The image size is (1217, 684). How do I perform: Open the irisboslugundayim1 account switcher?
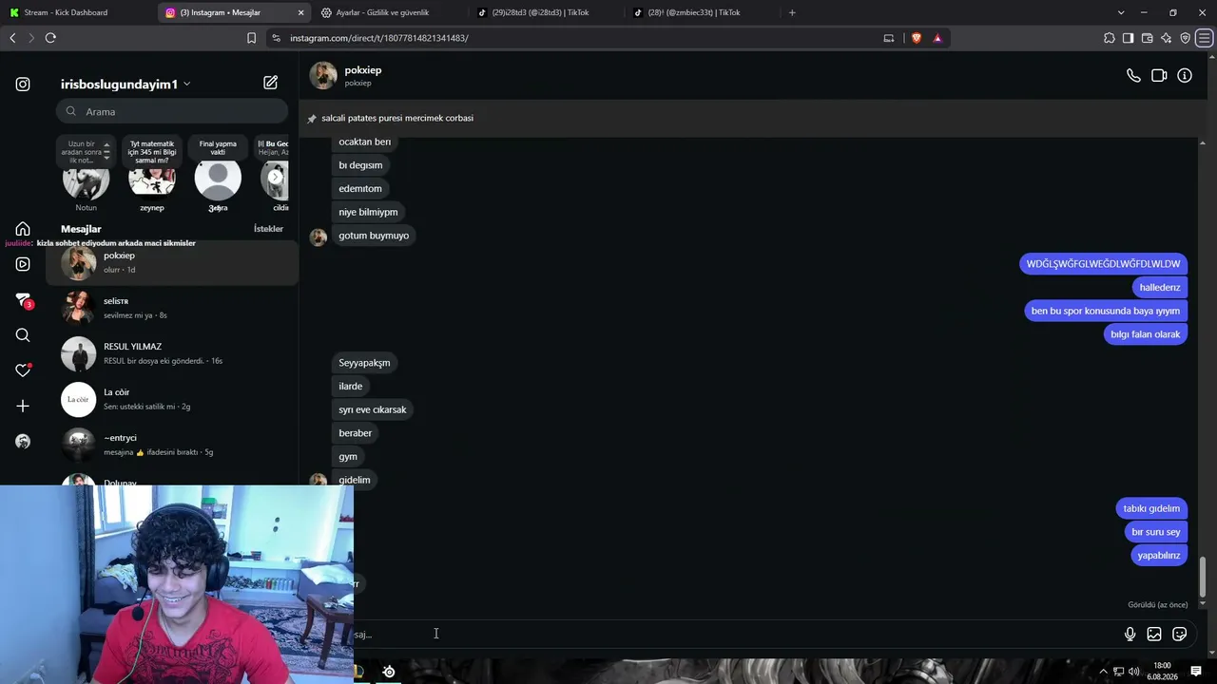coord(126,84)
